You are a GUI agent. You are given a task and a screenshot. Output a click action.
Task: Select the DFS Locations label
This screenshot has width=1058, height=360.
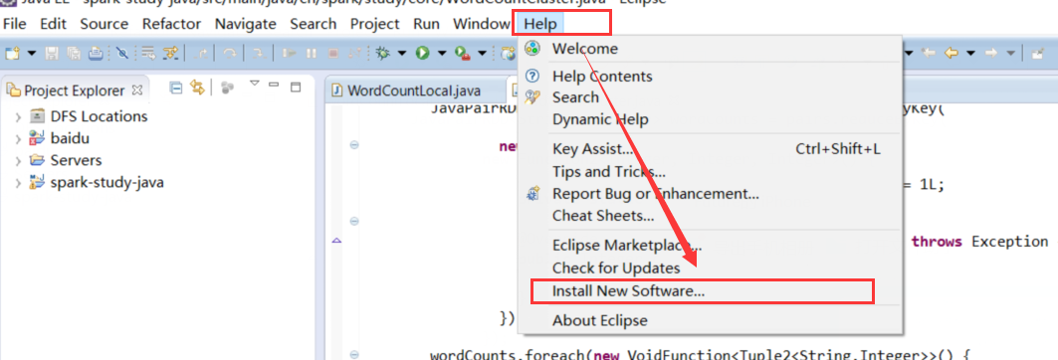[100, 116]
